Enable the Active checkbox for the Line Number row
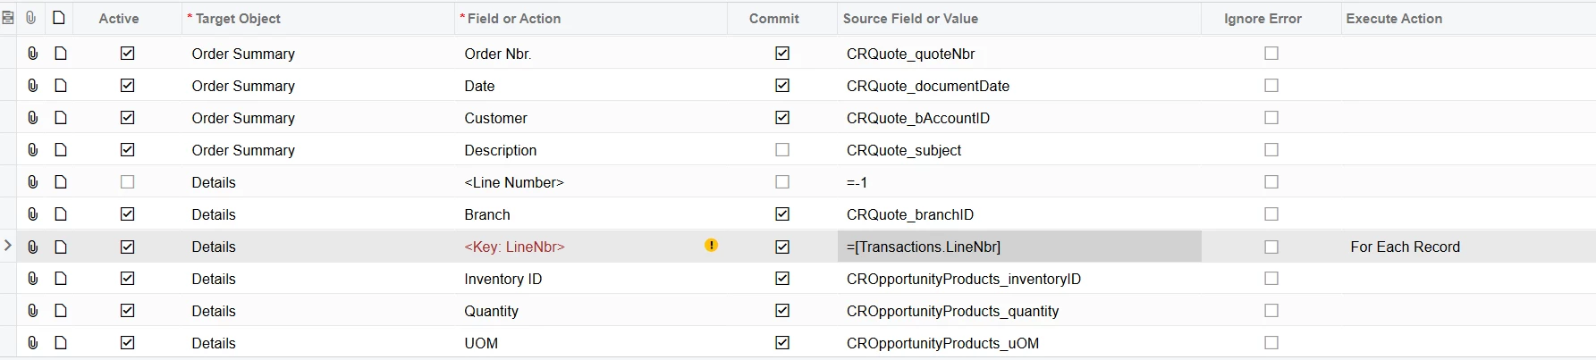 pyautogui.click(x=128, y=182)
